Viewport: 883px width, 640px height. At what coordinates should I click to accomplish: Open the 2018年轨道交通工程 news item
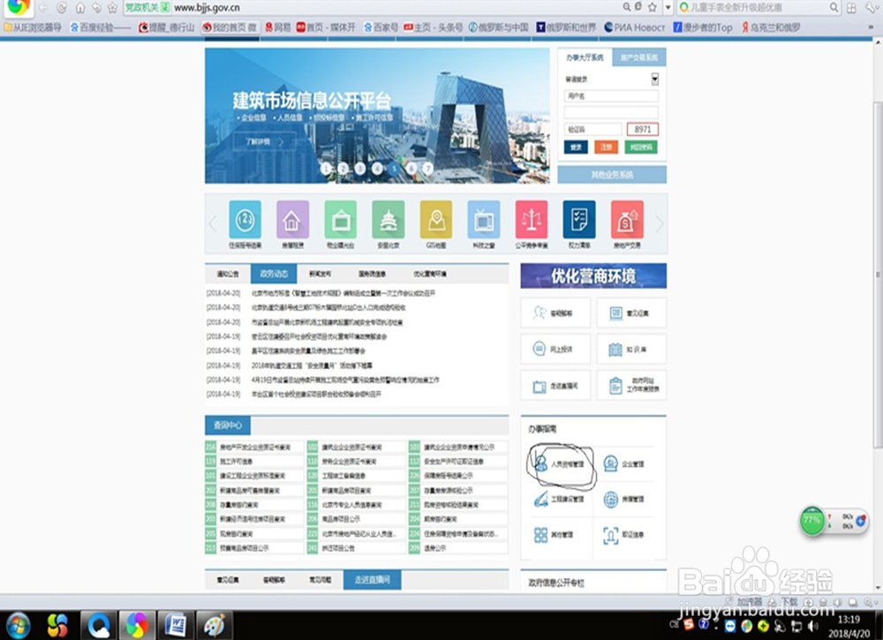click(312, 365)
